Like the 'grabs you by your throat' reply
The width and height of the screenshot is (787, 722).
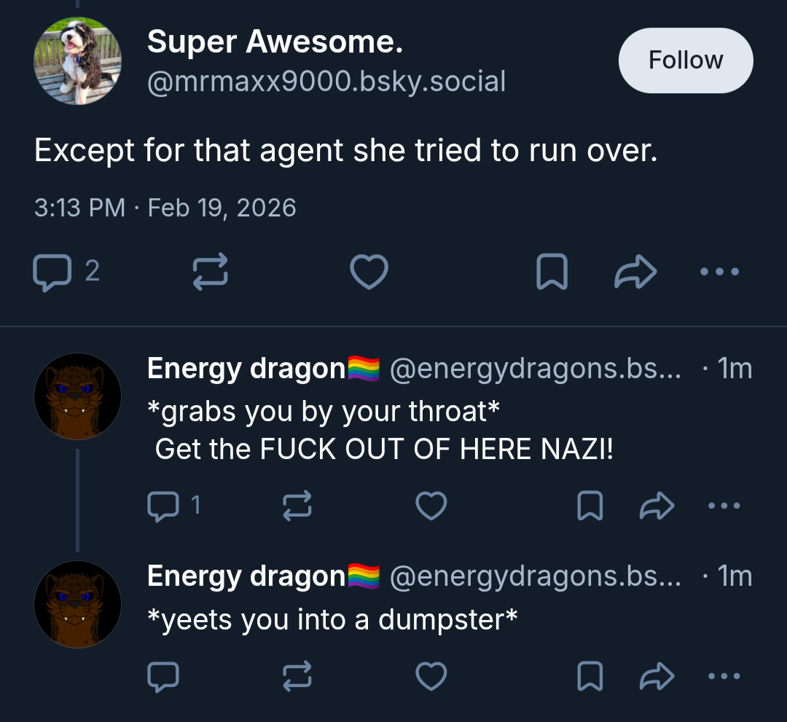(x=431, y=505)
